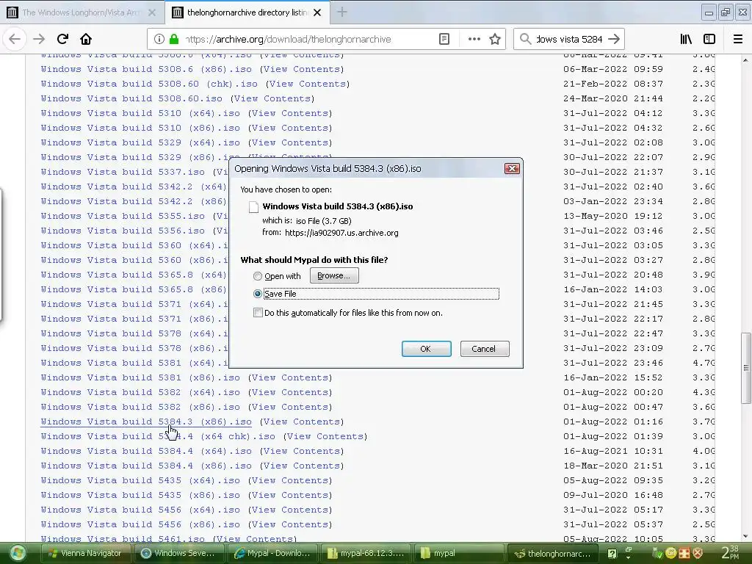Open the Windows Start orb

point(18,553)
